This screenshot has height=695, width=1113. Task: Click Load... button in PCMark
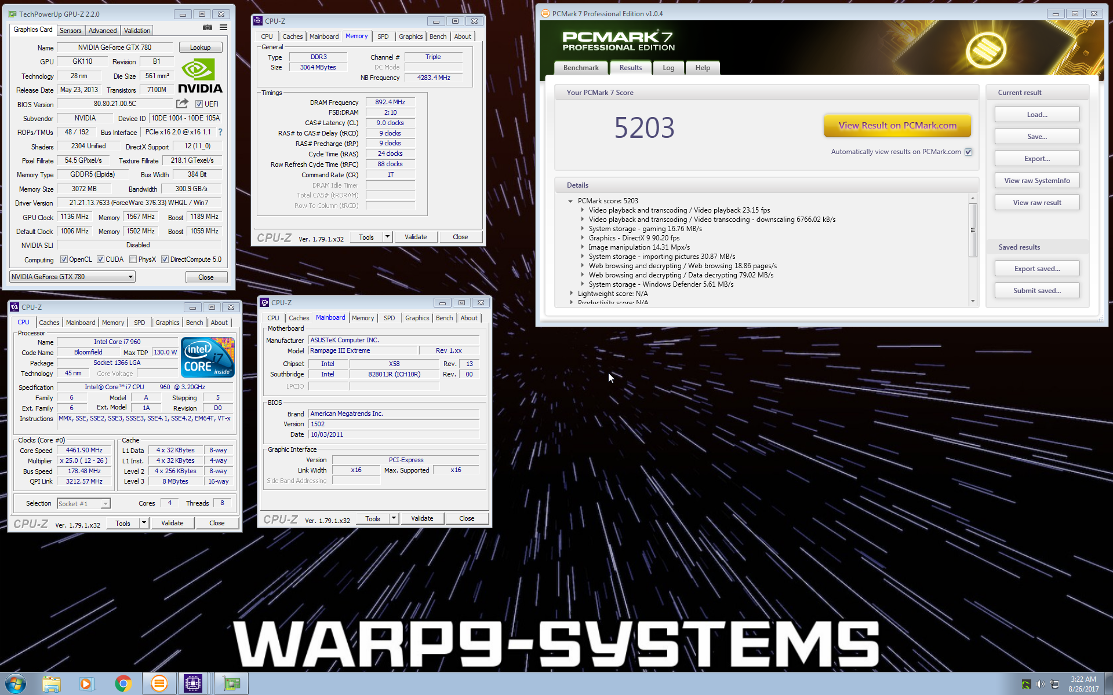(x=1037, y=115)
